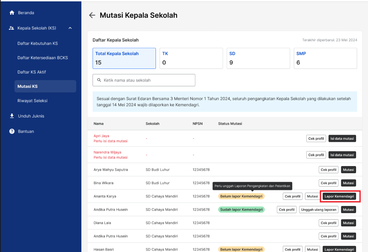The width and height of the screenshot is (368, 252).
Task: Focus the name or school search field
Action: tap(144, 80)
